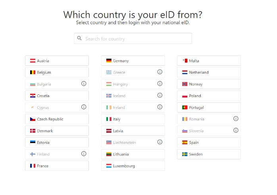Select the Portugal country option
277x195 pixels.
[x=209, y=107]
